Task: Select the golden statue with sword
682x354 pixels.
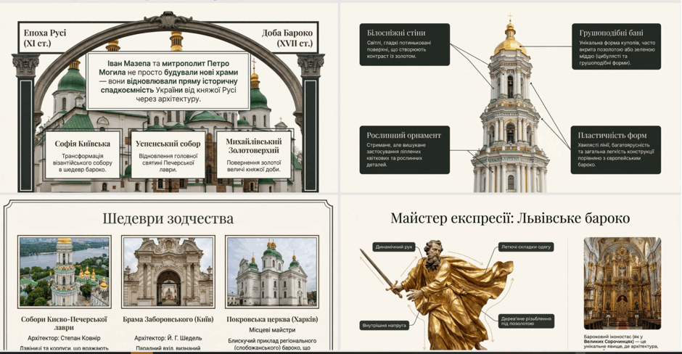Action: pyautogui.click(x=437, y=296)
